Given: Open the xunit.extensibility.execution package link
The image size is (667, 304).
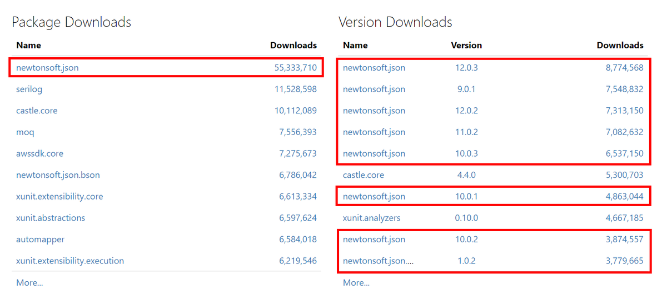Looking at the screenshot, I should (70, 261).
